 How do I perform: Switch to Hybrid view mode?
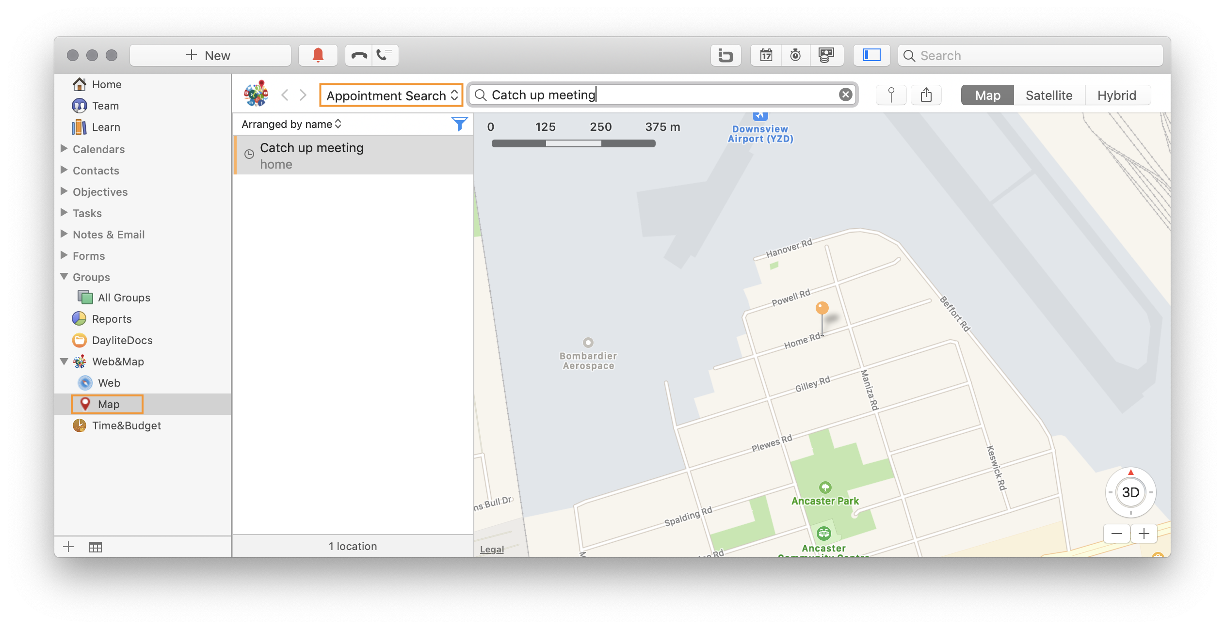1117,95
